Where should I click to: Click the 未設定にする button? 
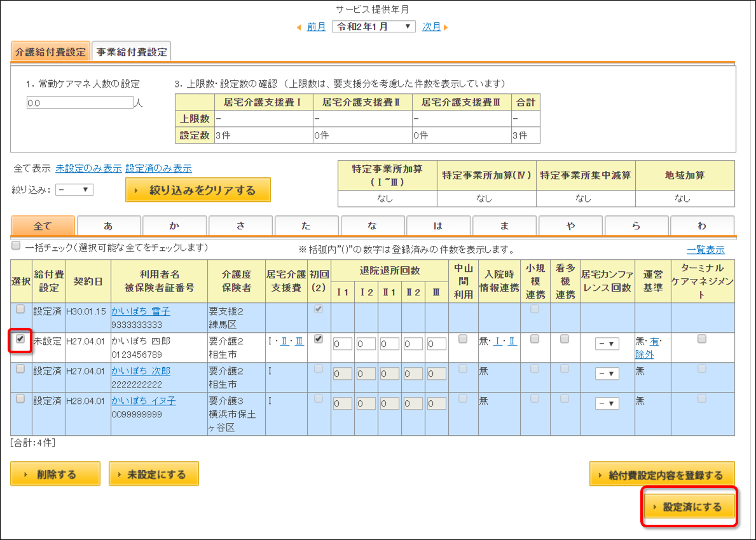(x=154, y=475)
